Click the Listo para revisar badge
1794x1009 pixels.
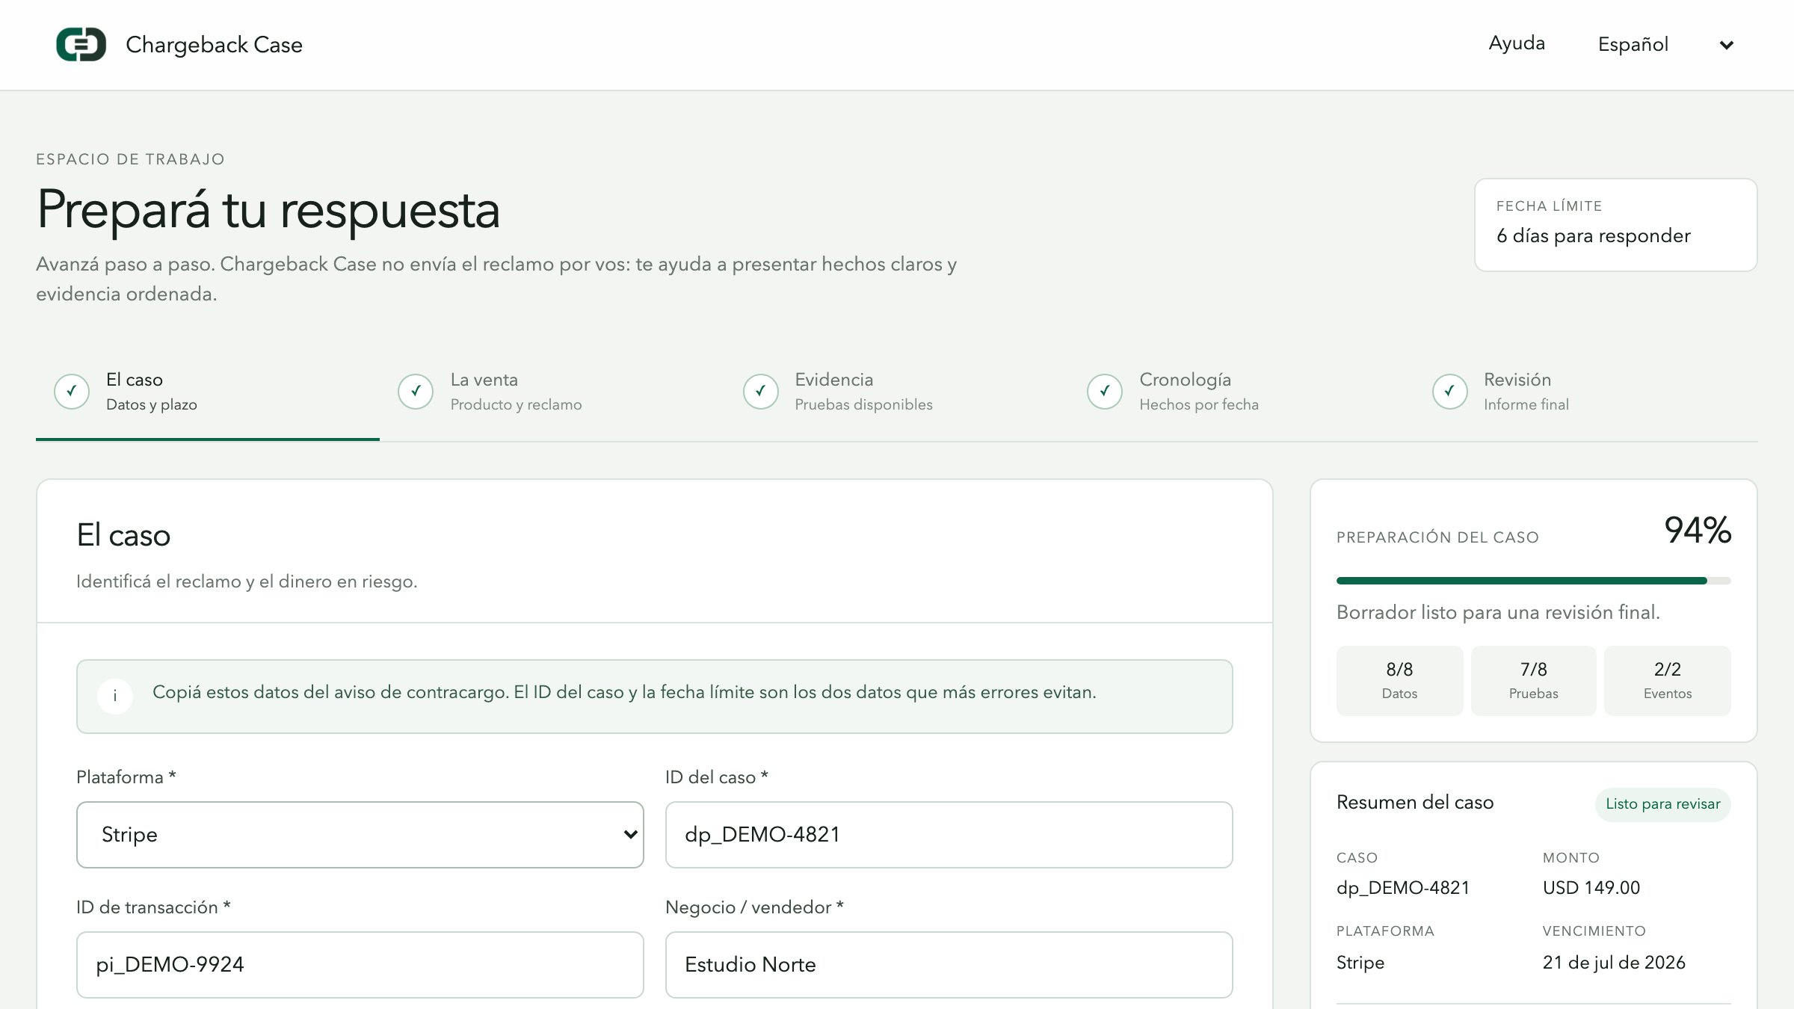tap(1663, 804)
